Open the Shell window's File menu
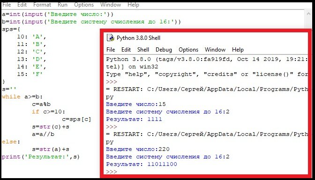The width and height of the screenshot is (315, 180). pos(111,50)
